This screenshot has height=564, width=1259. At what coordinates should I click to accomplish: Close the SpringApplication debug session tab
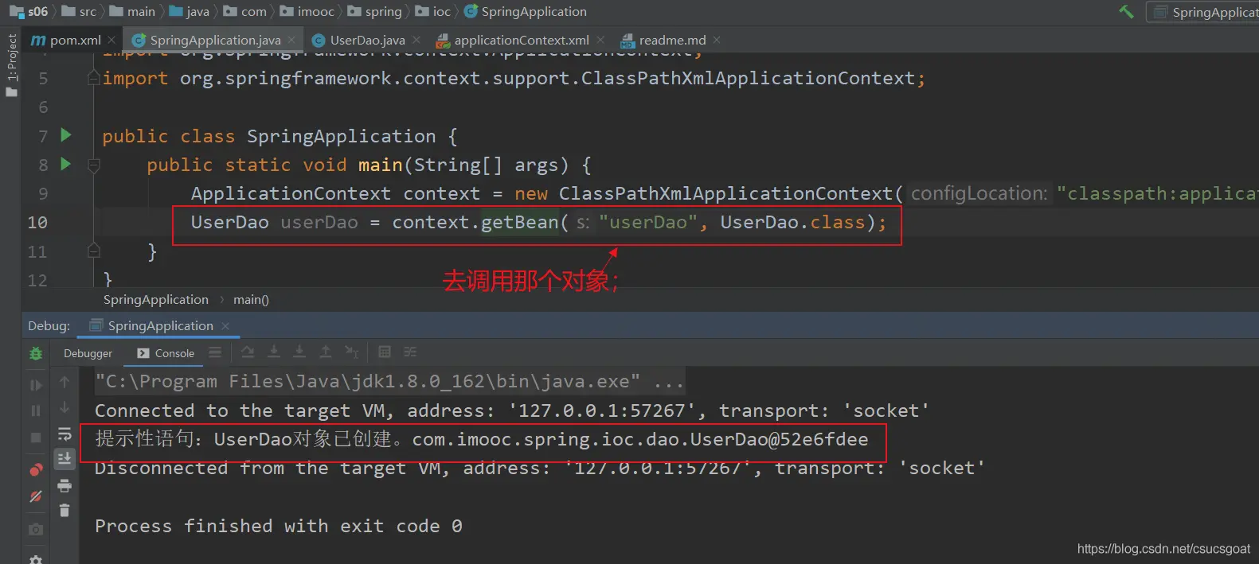point(225,326)
